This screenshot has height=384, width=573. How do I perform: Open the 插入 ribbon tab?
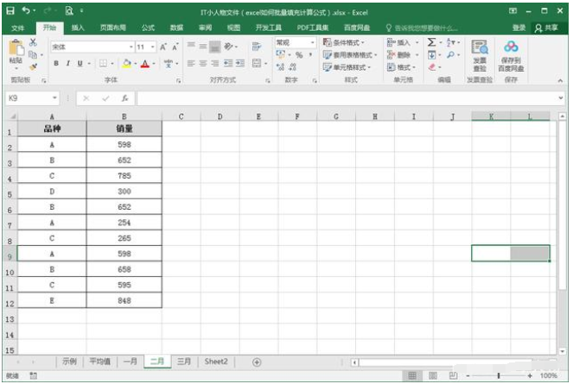click(x=78, y=28)
